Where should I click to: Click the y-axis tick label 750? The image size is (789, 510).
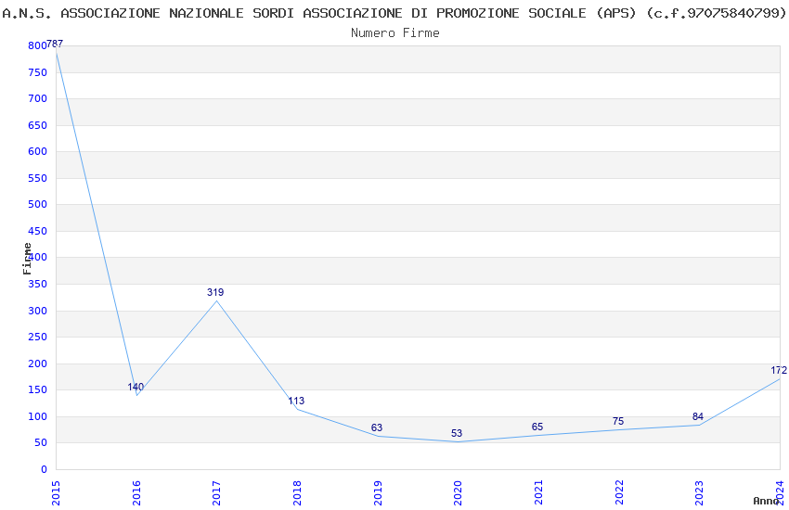coord(38,72)
